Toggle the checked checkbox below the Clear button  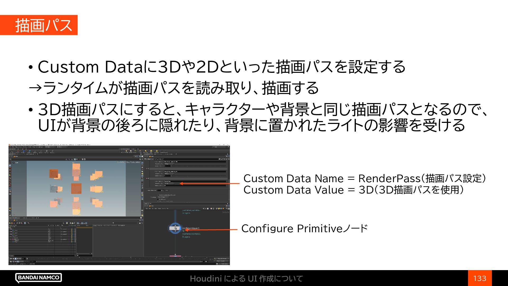[158, 195]
